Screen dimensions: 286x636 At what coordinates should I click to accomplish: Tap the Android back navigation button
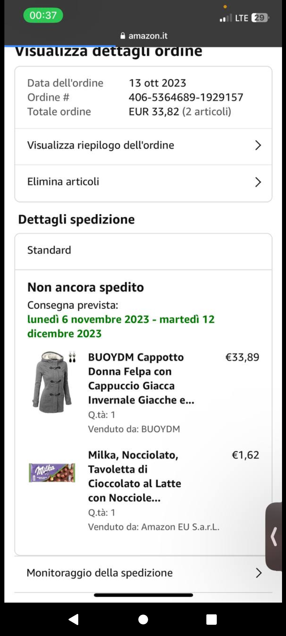click(73, 619)
